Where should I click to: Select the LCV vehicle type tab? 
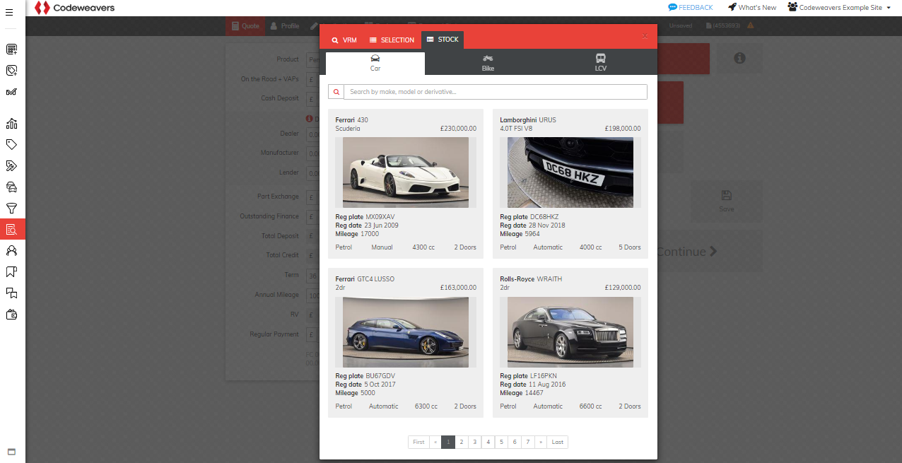point(601,63)
